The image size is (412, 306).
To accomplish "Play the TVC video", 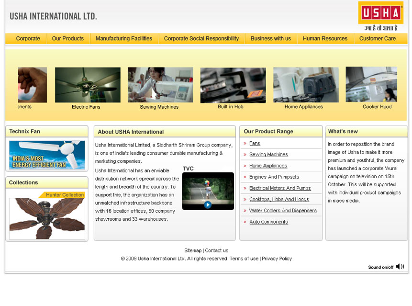I will click(208, 204).
